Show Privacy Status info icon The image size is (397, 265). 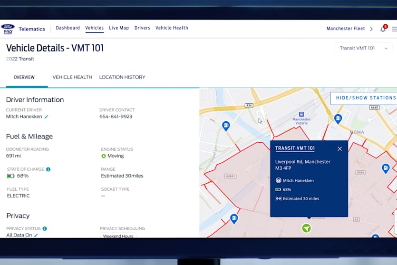tap(45, 228)
